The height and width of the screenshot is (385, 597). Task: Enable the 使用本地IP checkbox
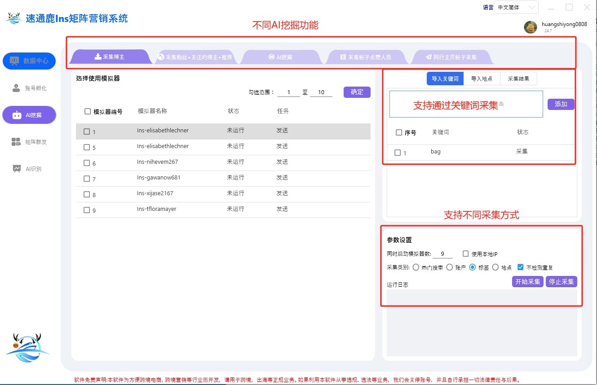pos(466,254)
